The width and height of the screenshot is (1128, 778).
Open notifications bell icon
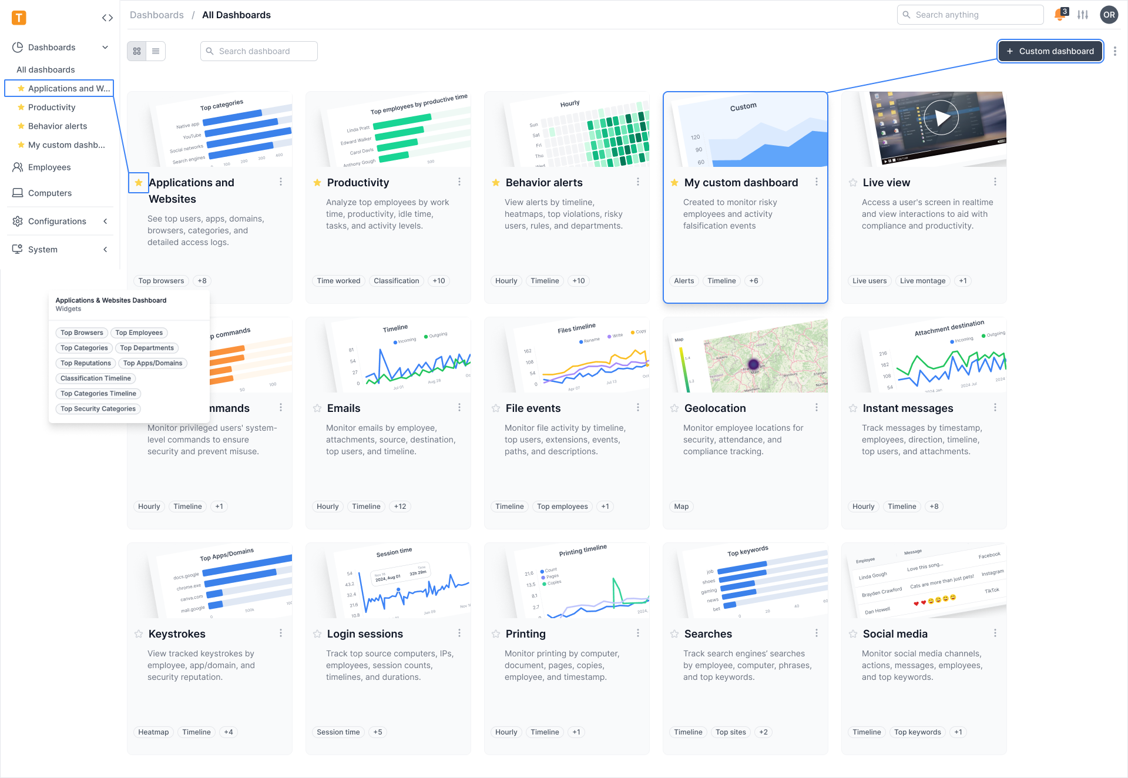1059,15
